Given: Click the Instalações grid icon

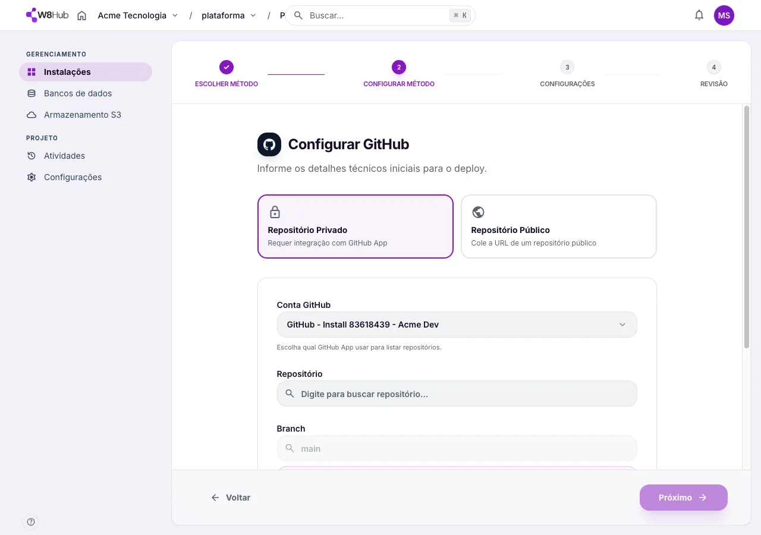Looking at the screenshot, I should (32, 72).
